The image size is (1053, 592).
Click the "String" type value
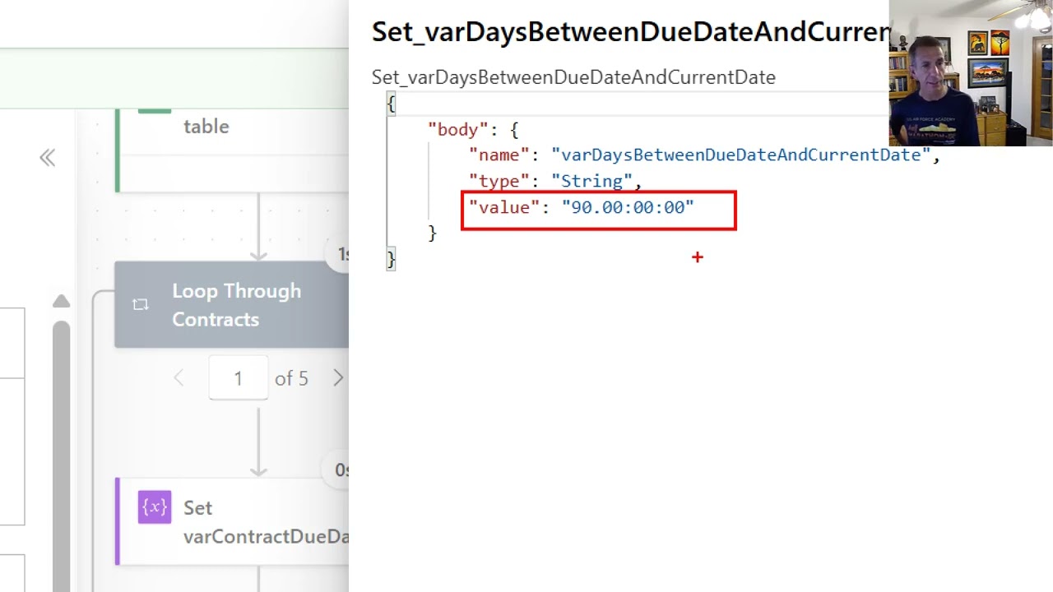(591, 181)
